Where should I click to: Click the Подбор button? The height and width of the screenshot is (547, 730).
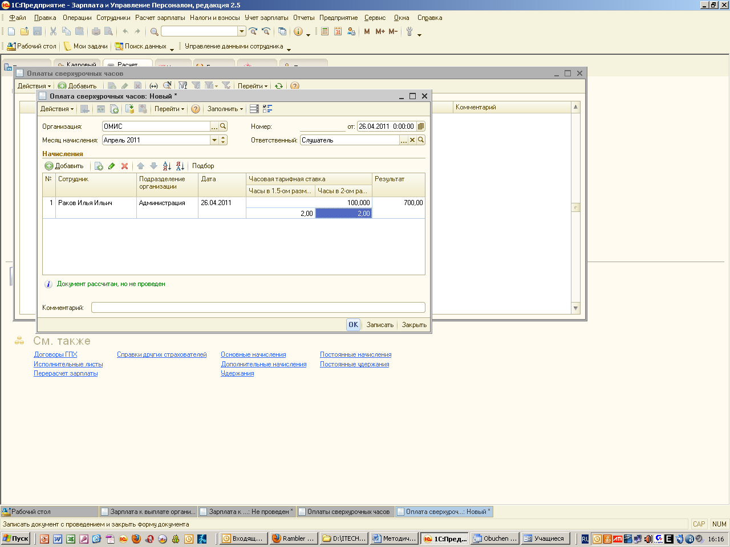pyautogui.click(x=203, y=166)
